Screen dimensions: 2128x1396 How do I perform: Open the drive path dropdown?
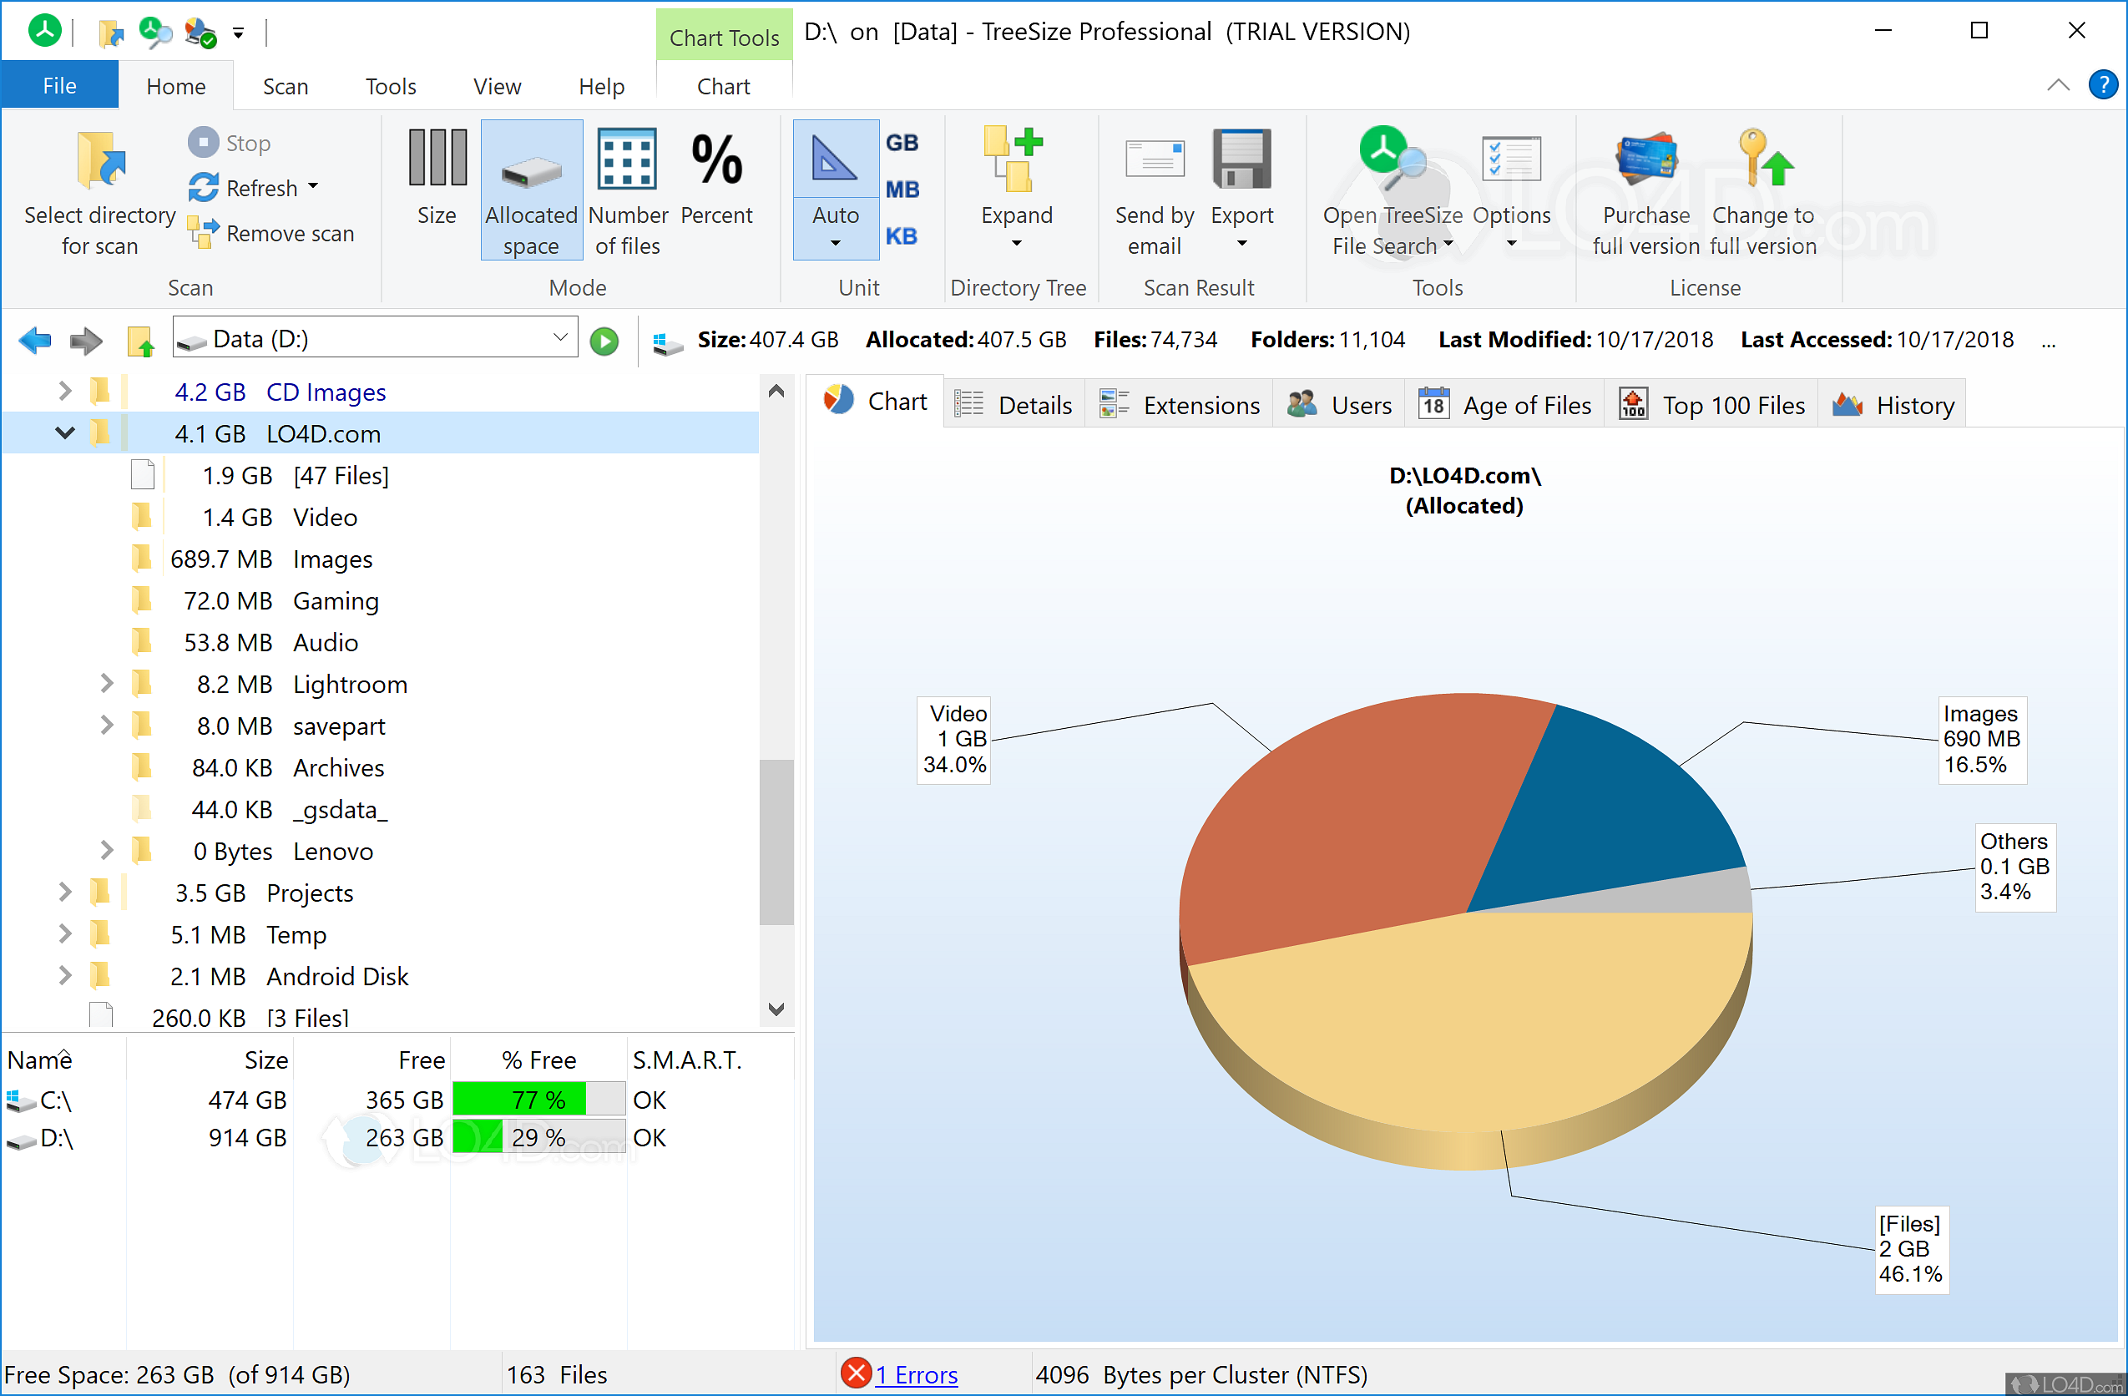(x=559, y=337)
